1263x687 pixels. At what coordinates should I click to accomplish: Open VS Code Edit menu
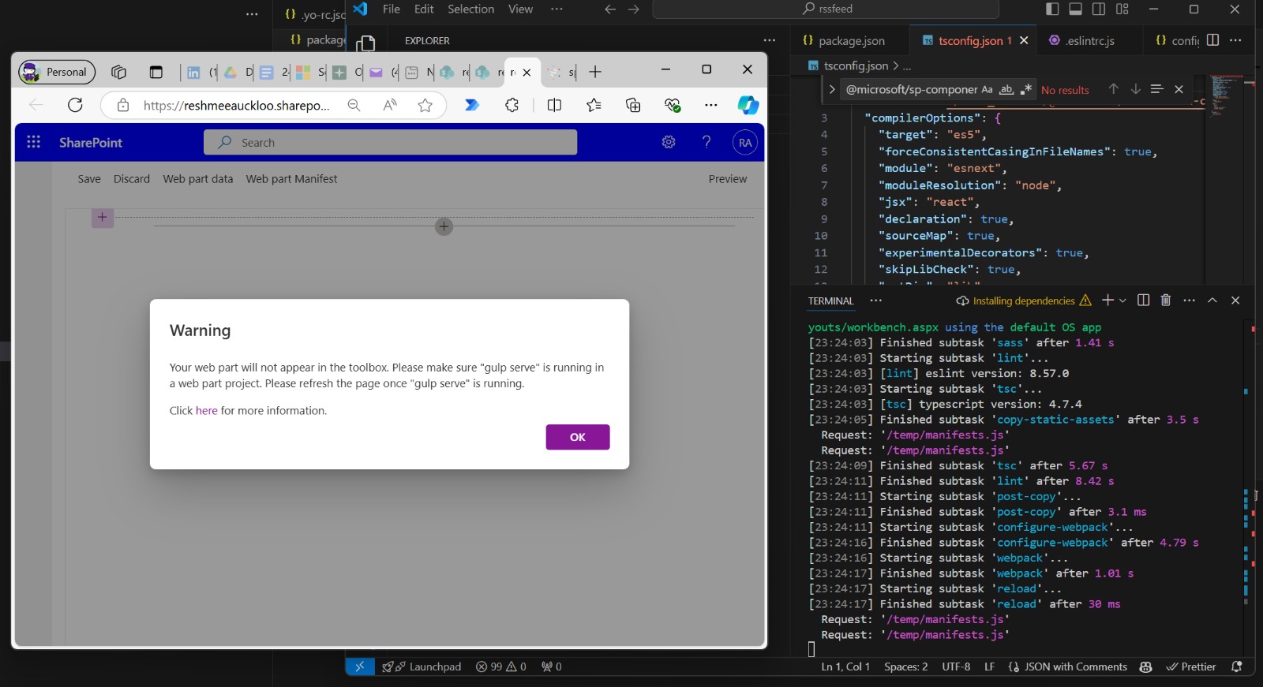[x=425, y=9]
